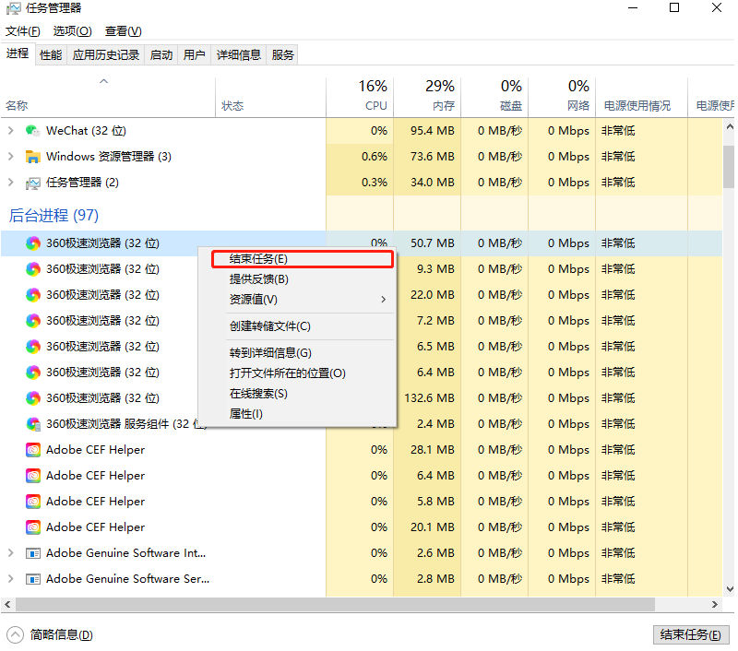Open the 查看 menu
The height and width of the screenshot is (651, 738).
click(124, 30)
